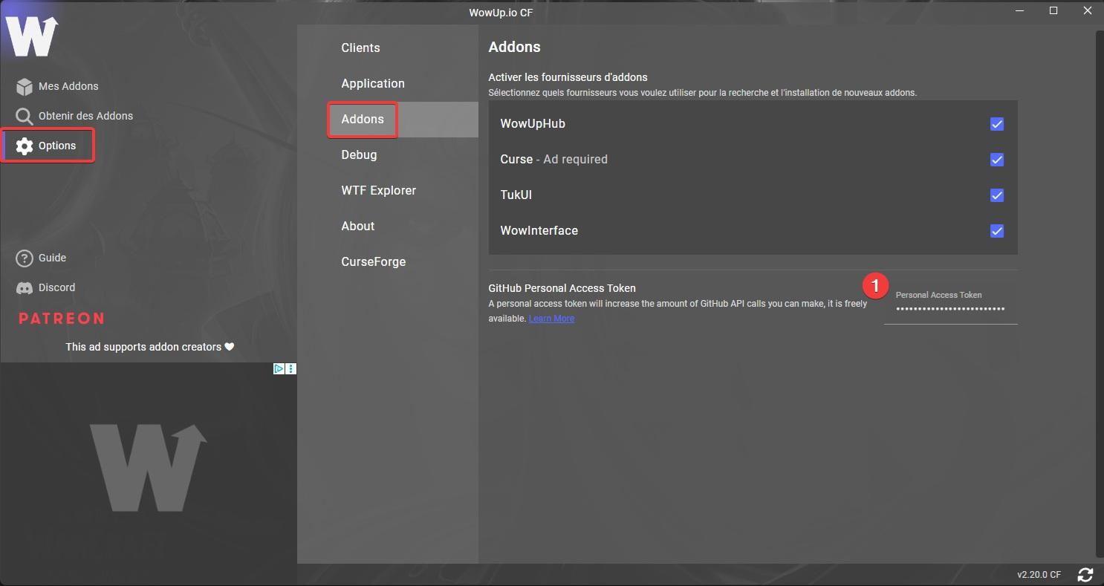This screenshot has width=1104, height=586.
Task: Open the ad options menu dots
Action: click(291, 368)
